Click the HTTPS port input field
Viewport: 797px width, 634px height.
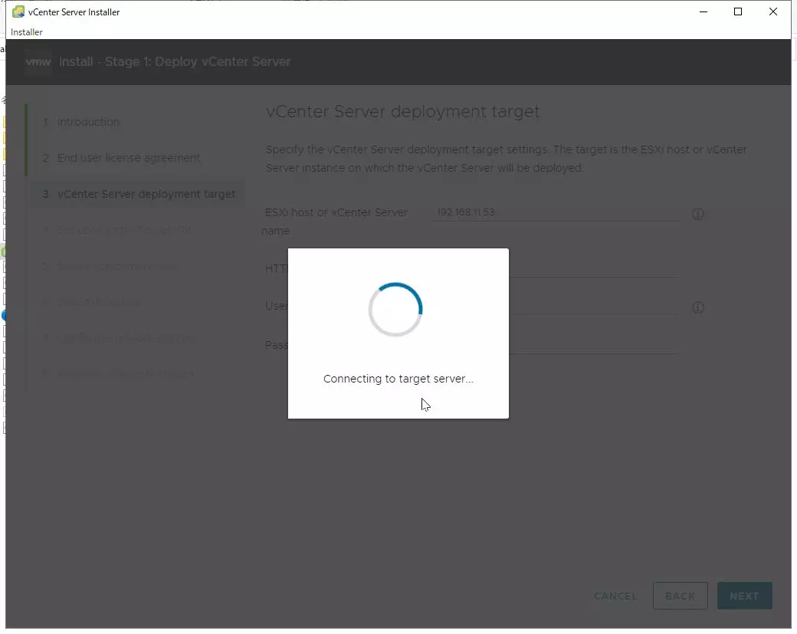click(x=594, y=268)
